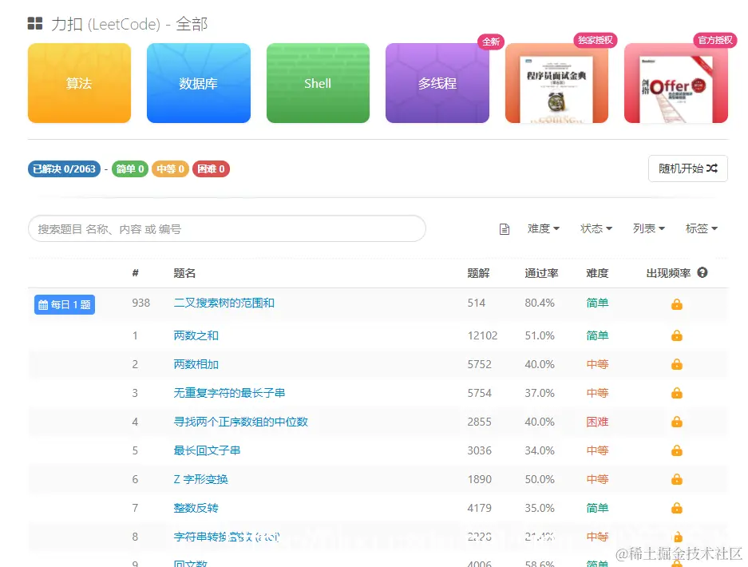Open problem 整数反转
Viewport: 748px width, 567px height.
click(x=196, y=507)
